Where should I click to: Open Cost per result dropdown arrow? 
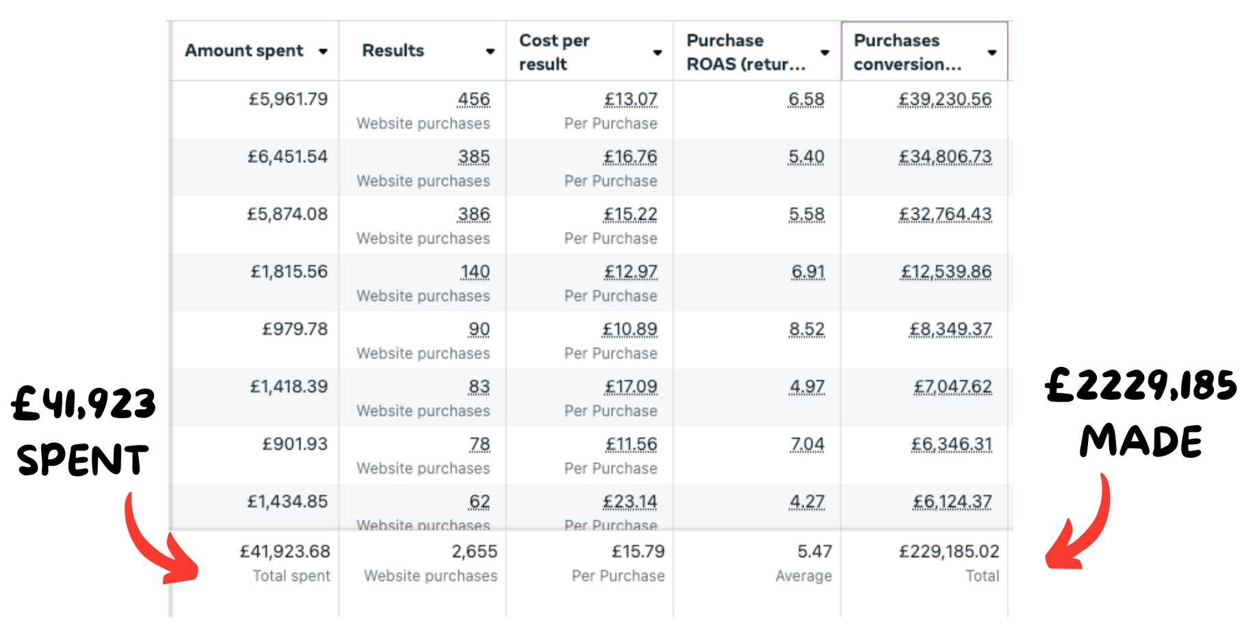pos(658,53)
